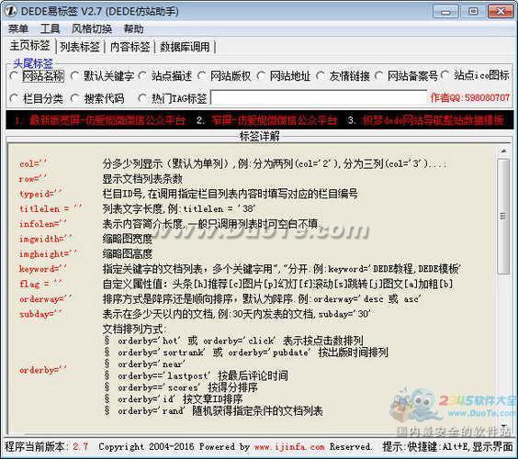Click the www.ijinfa.com link in status bar

(289, 447)
